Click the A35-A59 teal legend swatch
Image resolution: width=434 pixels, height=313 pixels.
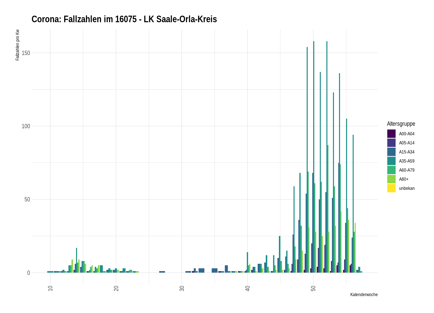click(x=391, y=161)
